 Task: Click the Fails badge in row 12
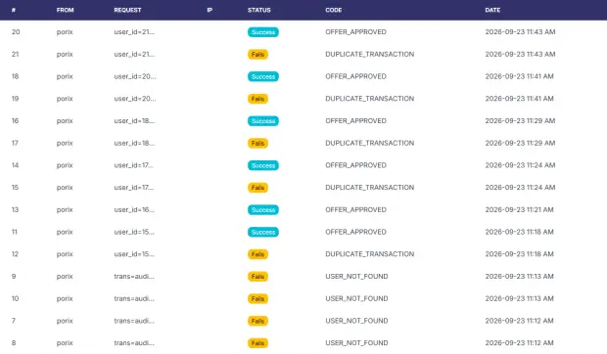tap(257, 254)
